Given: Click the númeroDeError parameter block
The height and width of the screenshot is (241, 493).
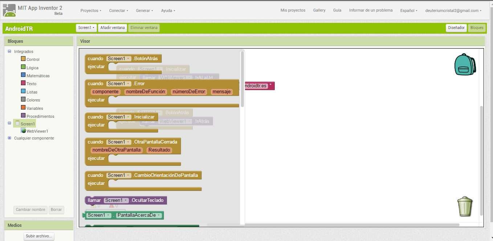Looking at the screenshot, I should tap(189, 92).
